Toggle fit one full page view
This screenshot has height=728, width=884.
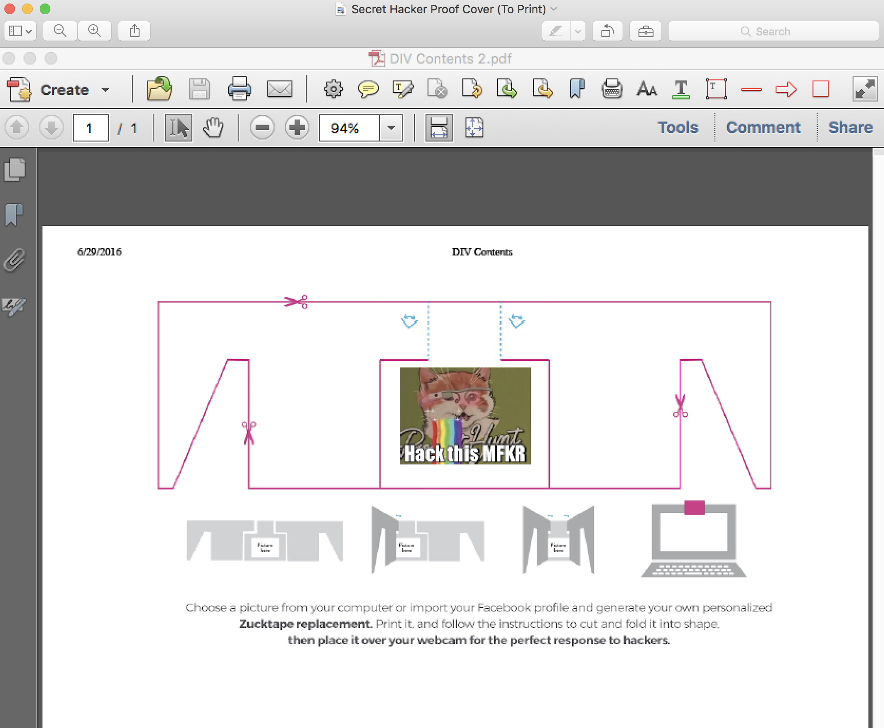474,128
